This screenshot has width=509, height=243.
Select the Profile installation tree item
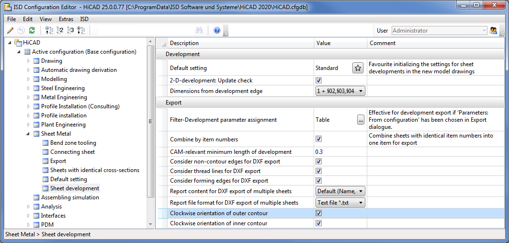tap(64, 116)
